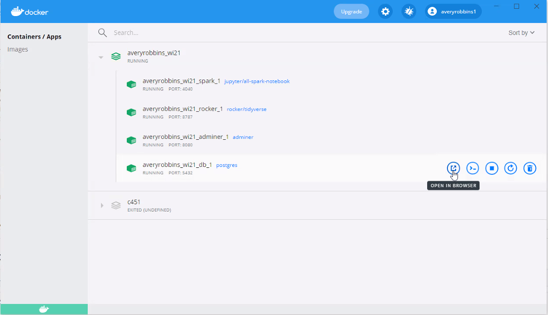Click PORT: 8787 text
The width and height of the screenshot is (548, 315).
point(181,117)
